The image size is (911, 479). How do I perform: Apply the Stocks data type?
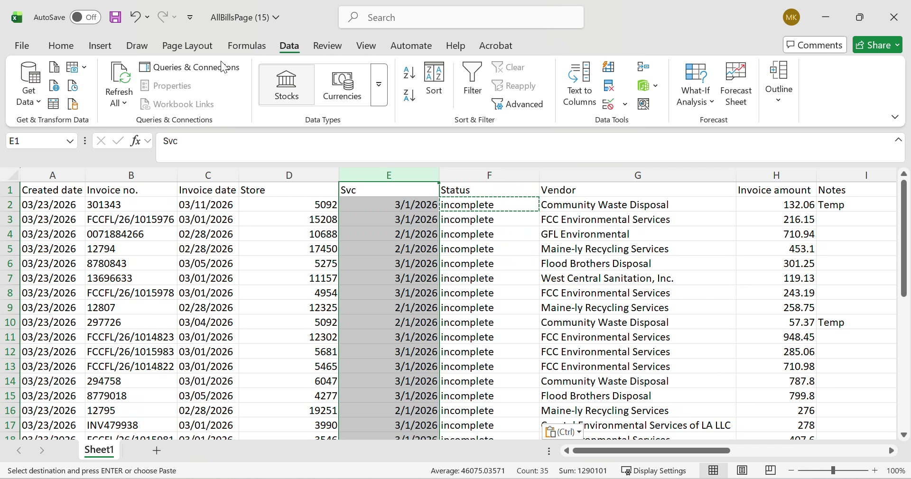[286, 85]
